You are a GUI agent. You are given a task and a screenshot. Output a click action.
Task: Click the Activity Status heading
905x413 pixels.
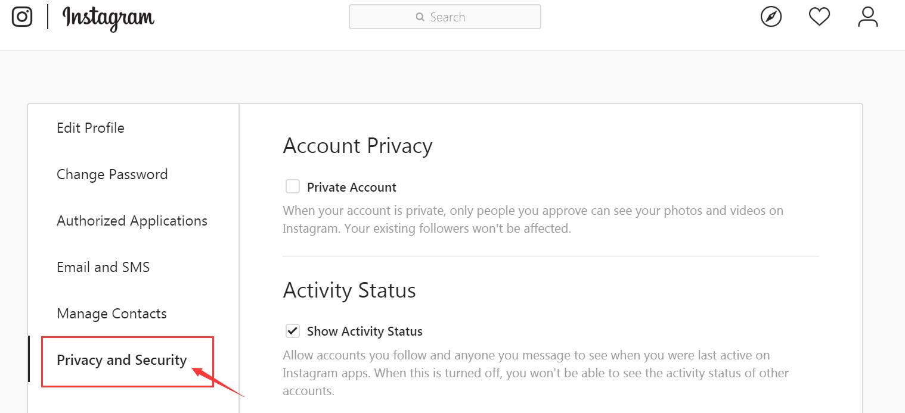pos(349,290)
